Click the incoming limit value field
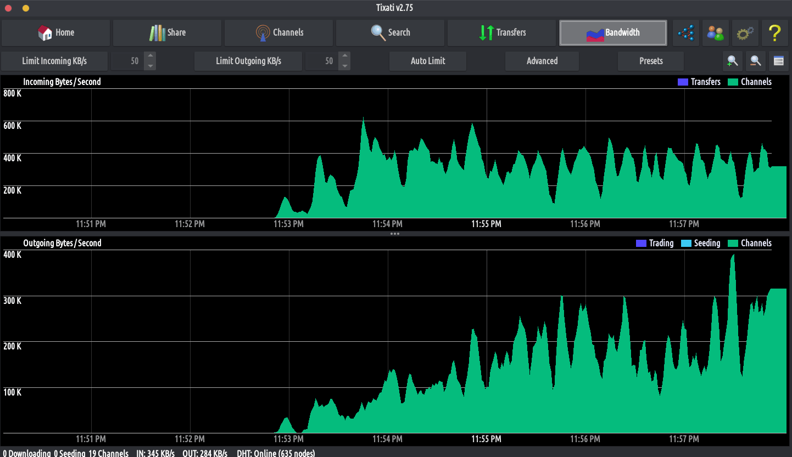 127,61
